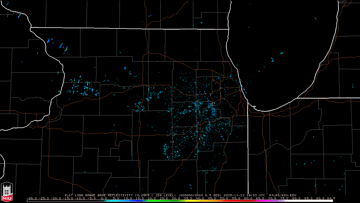Click the 94.5 label on the reflectivity scale

[331, 198]
